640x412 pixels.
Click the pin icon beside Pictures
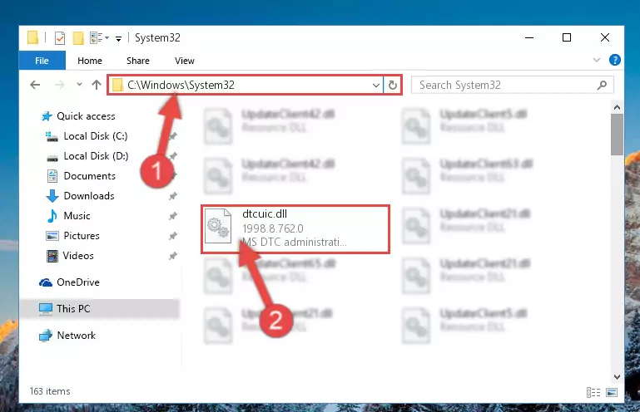point(173,236)
